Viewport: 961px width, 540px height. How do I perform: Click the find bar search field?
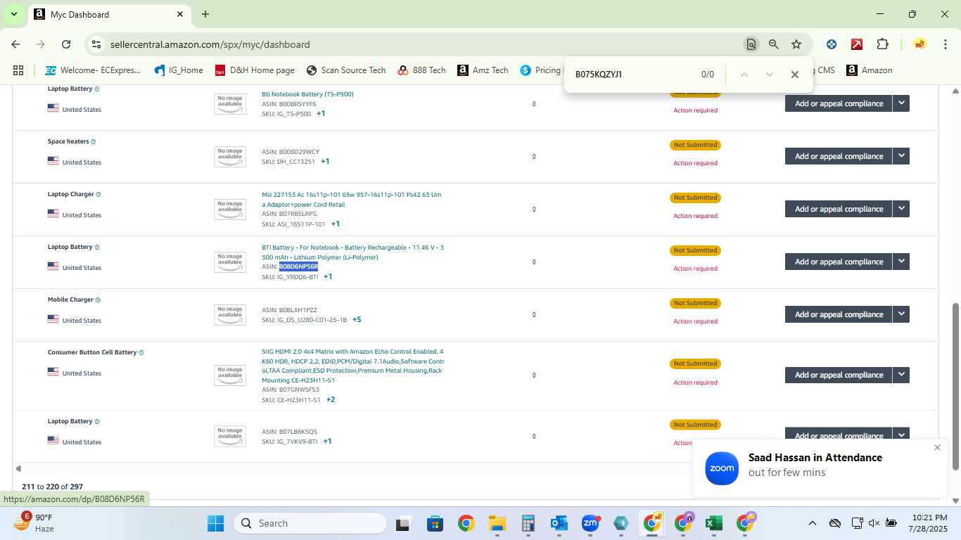(633, 75)
